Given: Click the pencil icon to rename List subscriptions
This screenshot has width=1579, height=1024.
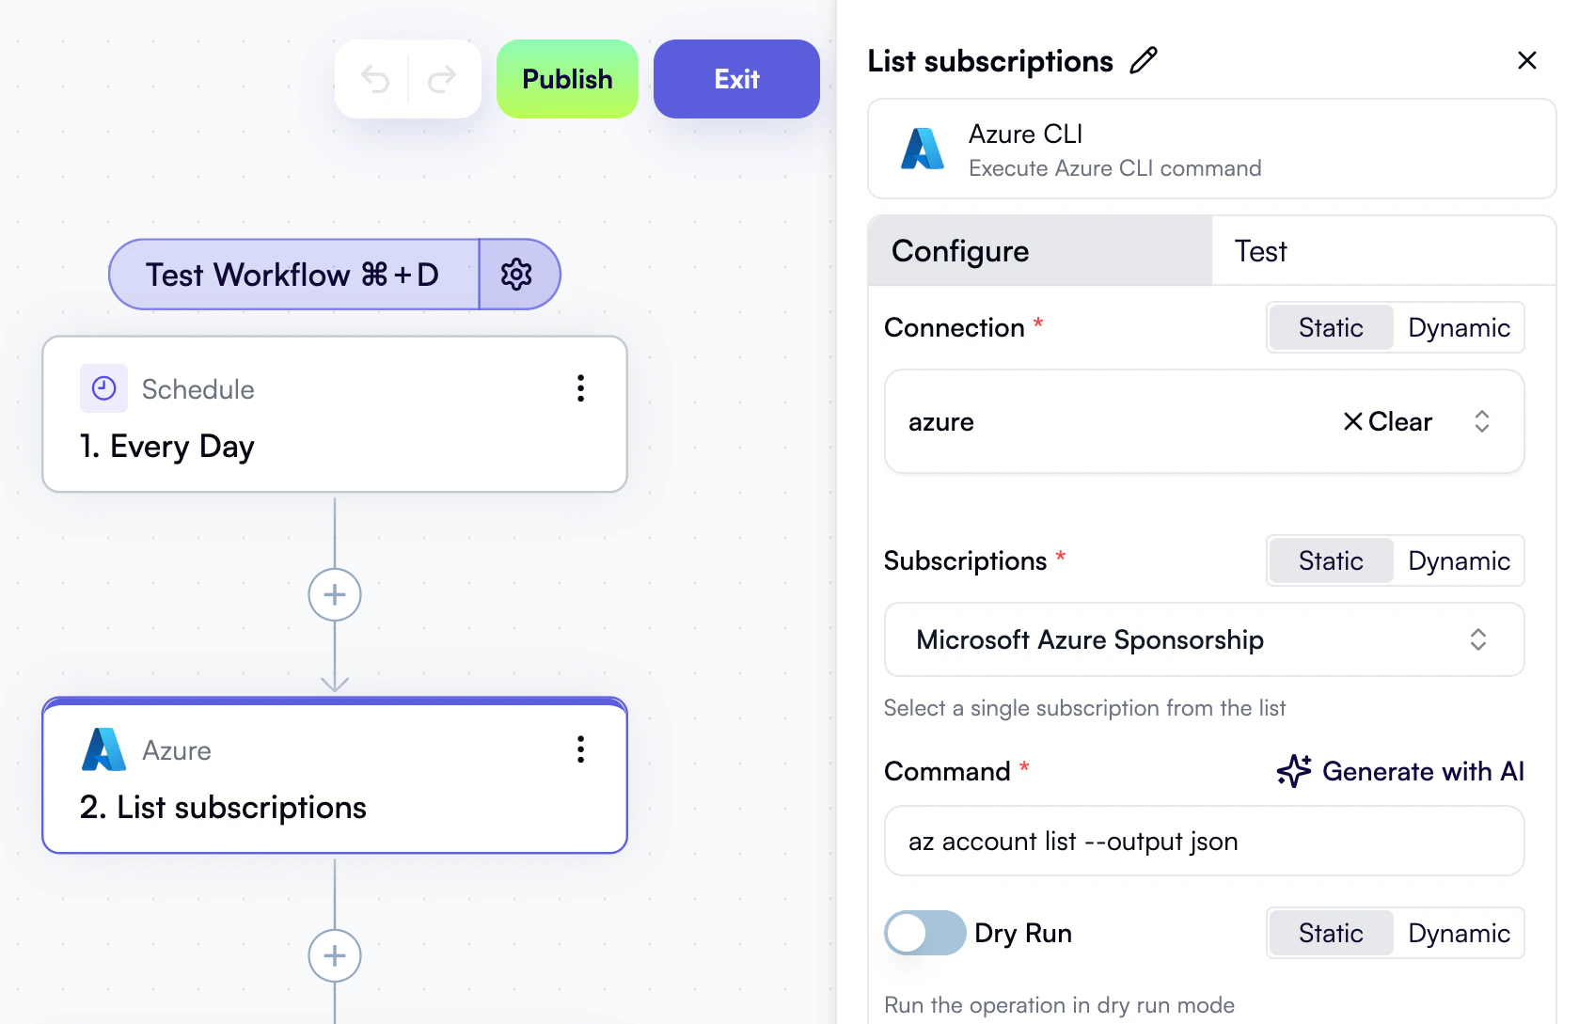Looking at the screenshot, I should [1144, 60].
